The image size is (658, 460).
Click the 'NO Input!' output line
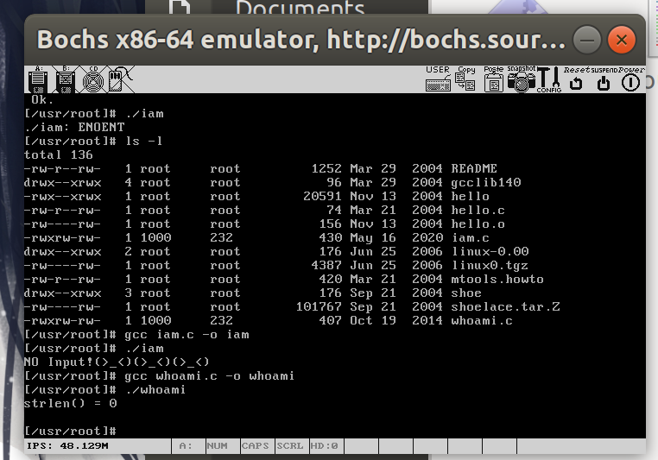(x=117, y=362)
